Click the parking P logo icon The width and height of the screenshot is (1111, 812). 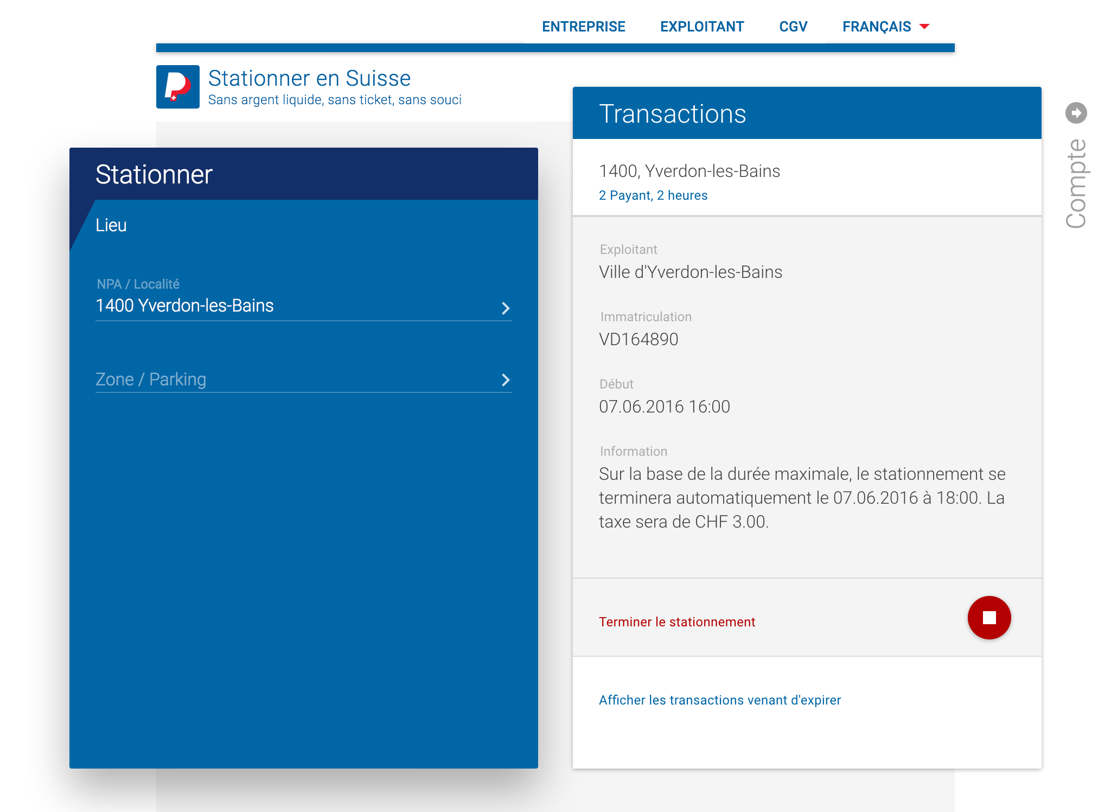[178, 87]
